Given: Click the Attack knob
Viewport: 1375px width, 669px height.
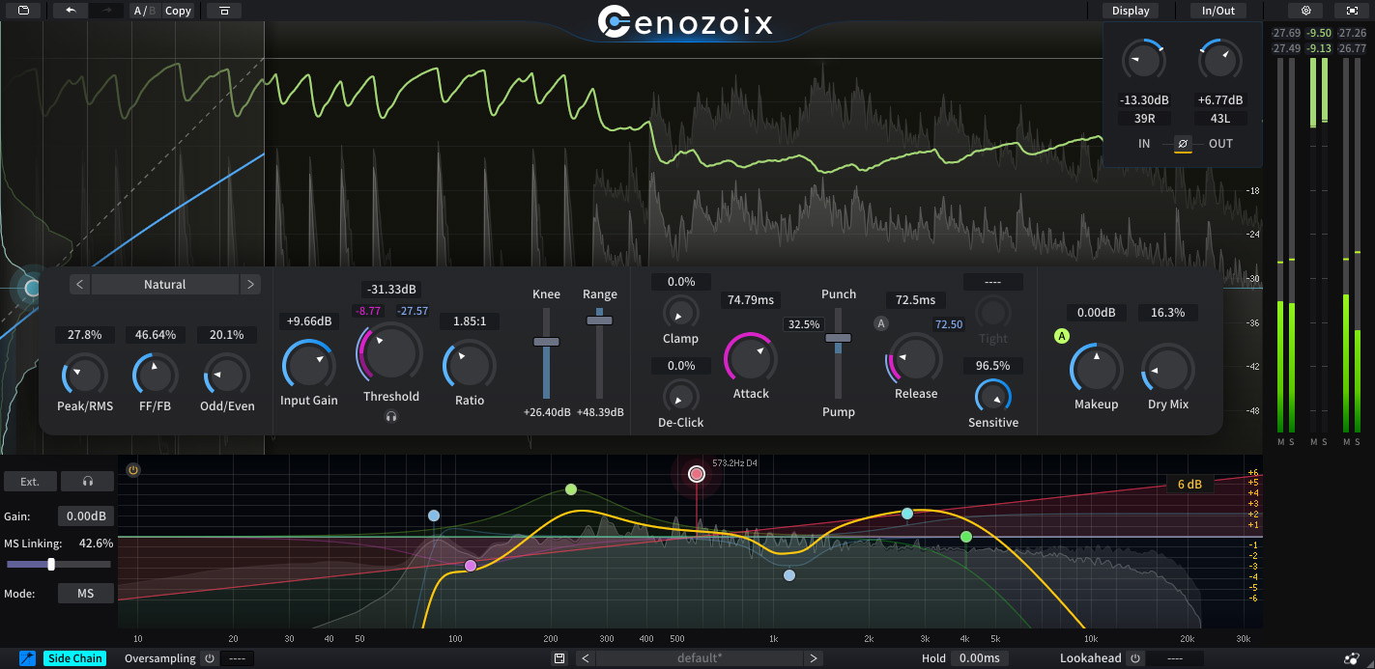Looking at the screenshot, I should point(751,358).
